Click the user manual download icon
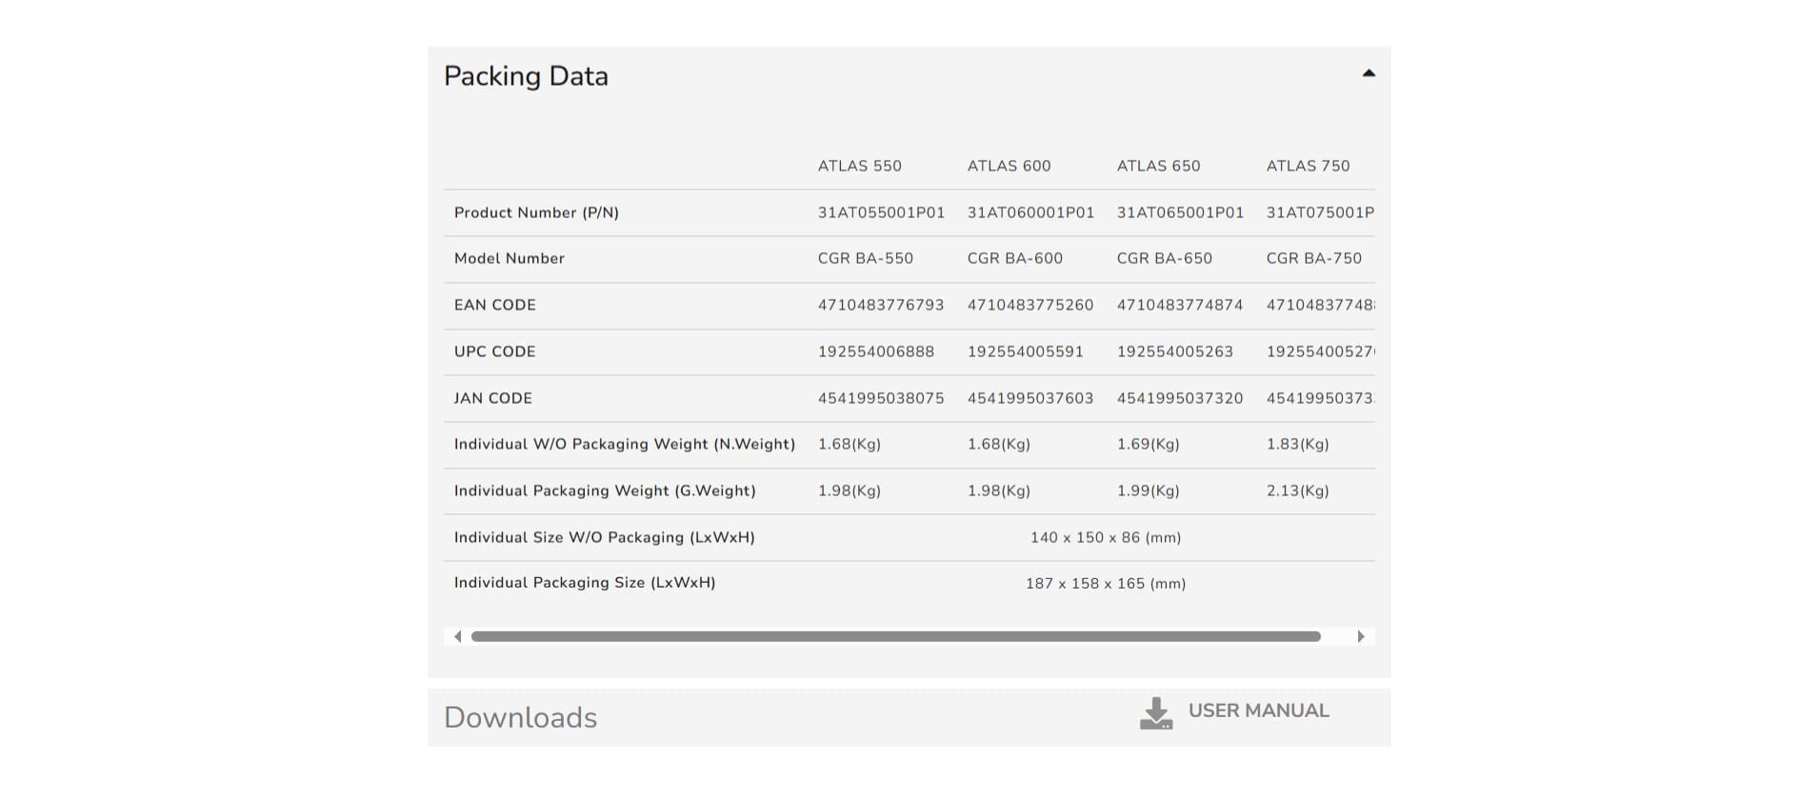 click(1155, 713)
